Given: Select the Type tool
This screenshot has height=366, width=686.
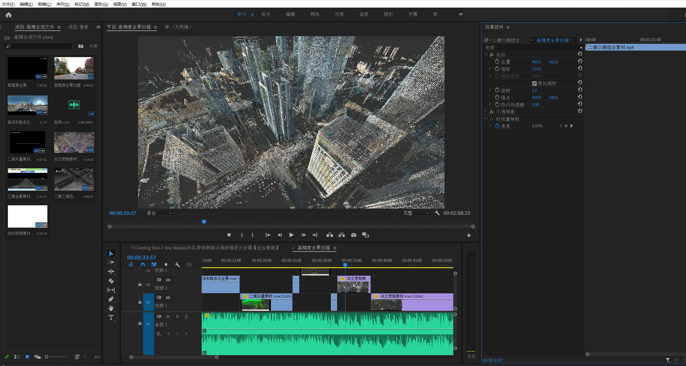Looking at the screenshot, I should click(x=111, y=318).
